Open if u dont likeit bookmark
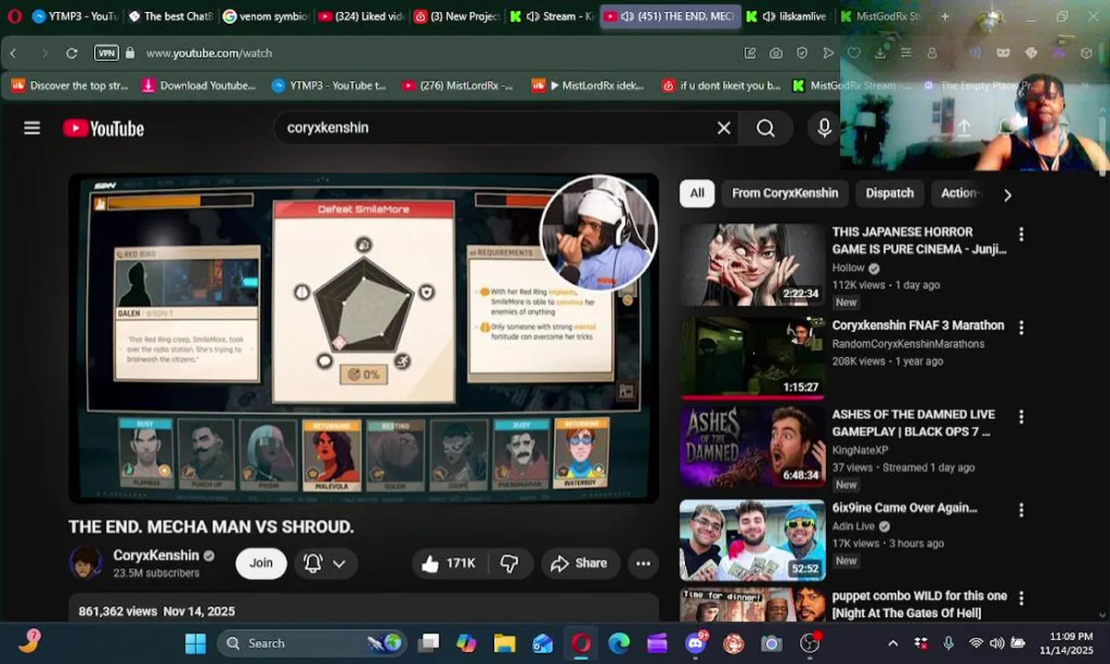Viewport: 1110px width, 664px height. click(x=720, y=86)
